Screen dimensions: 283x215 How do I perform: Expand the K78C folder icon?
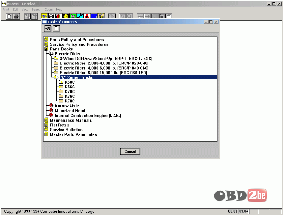[x=61, y=101]
